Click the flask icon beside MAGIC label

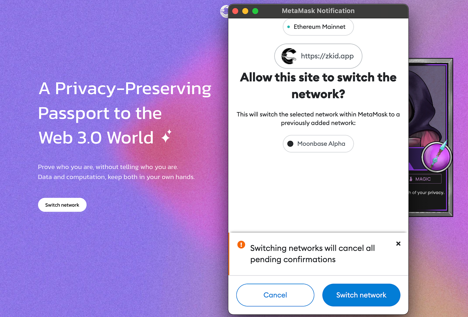[x=411, y=179]
